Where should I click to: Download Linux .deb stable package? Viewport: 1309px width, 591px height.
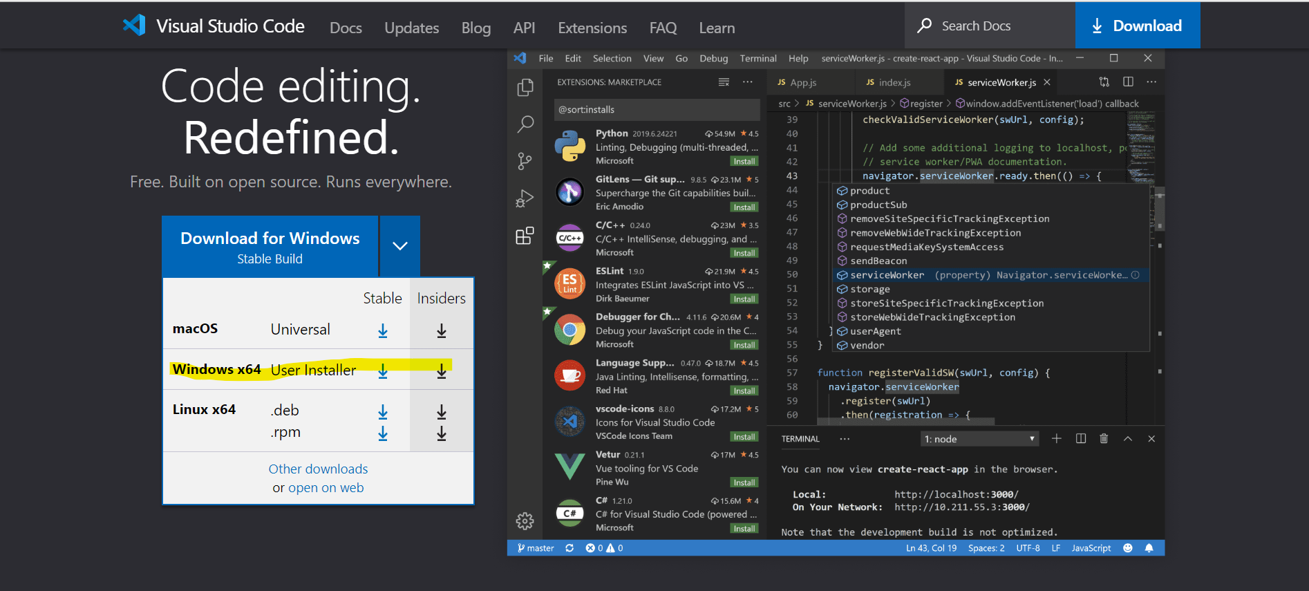383,412
